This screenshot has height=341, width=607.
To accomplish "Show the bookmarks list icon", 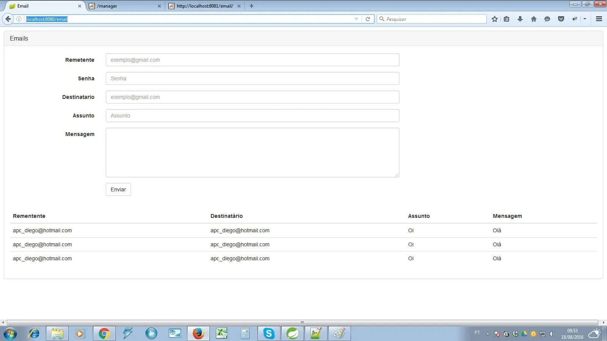I will pyautogui.click(x=506, y=19).
